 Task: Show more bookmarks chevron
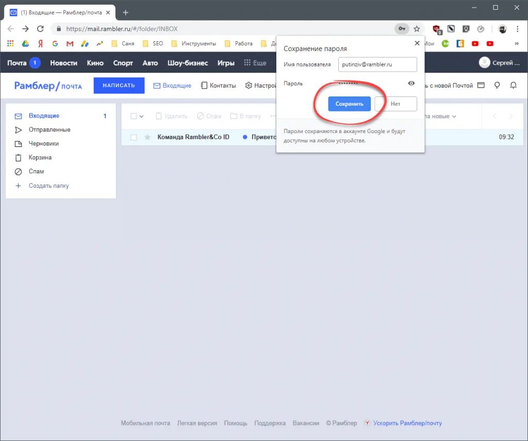click(x=517, y=43)
